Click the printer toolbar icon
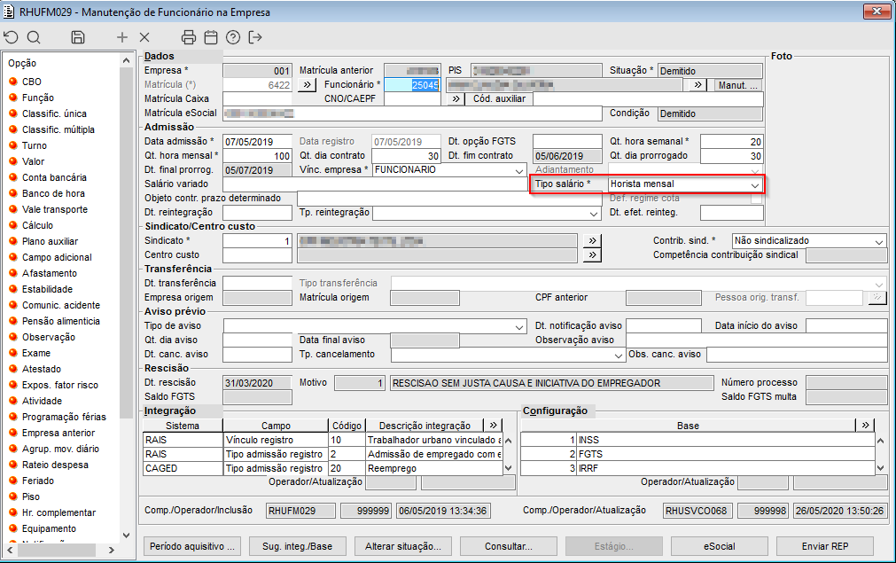 [x=188, y=38]
